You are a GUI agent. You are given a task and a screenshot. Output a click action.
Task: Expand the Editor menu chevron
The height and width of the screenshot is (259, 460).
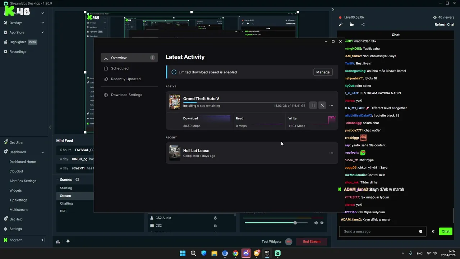[x=42, y=13]
